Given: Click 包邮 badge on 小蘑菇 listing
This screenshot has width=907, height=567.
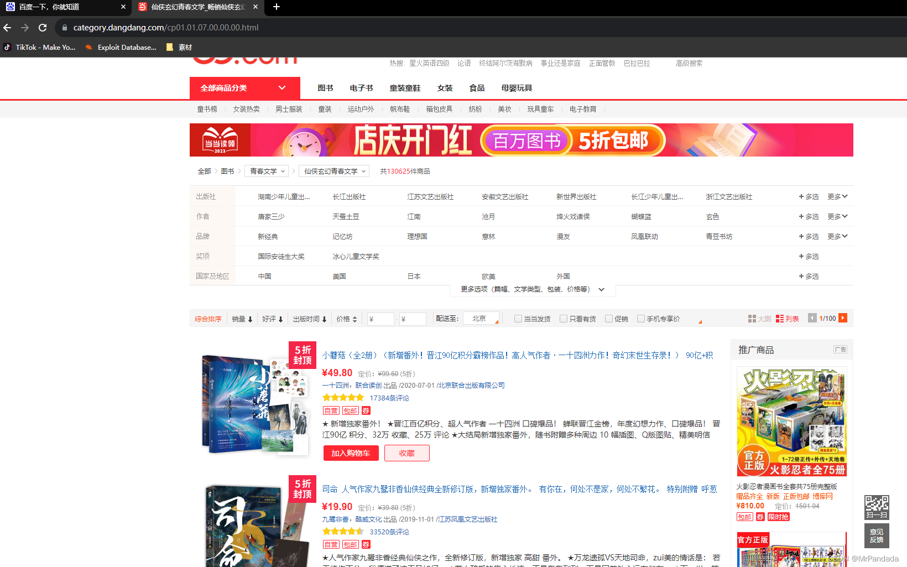Looking at the screenshot, I should point(351,410).
